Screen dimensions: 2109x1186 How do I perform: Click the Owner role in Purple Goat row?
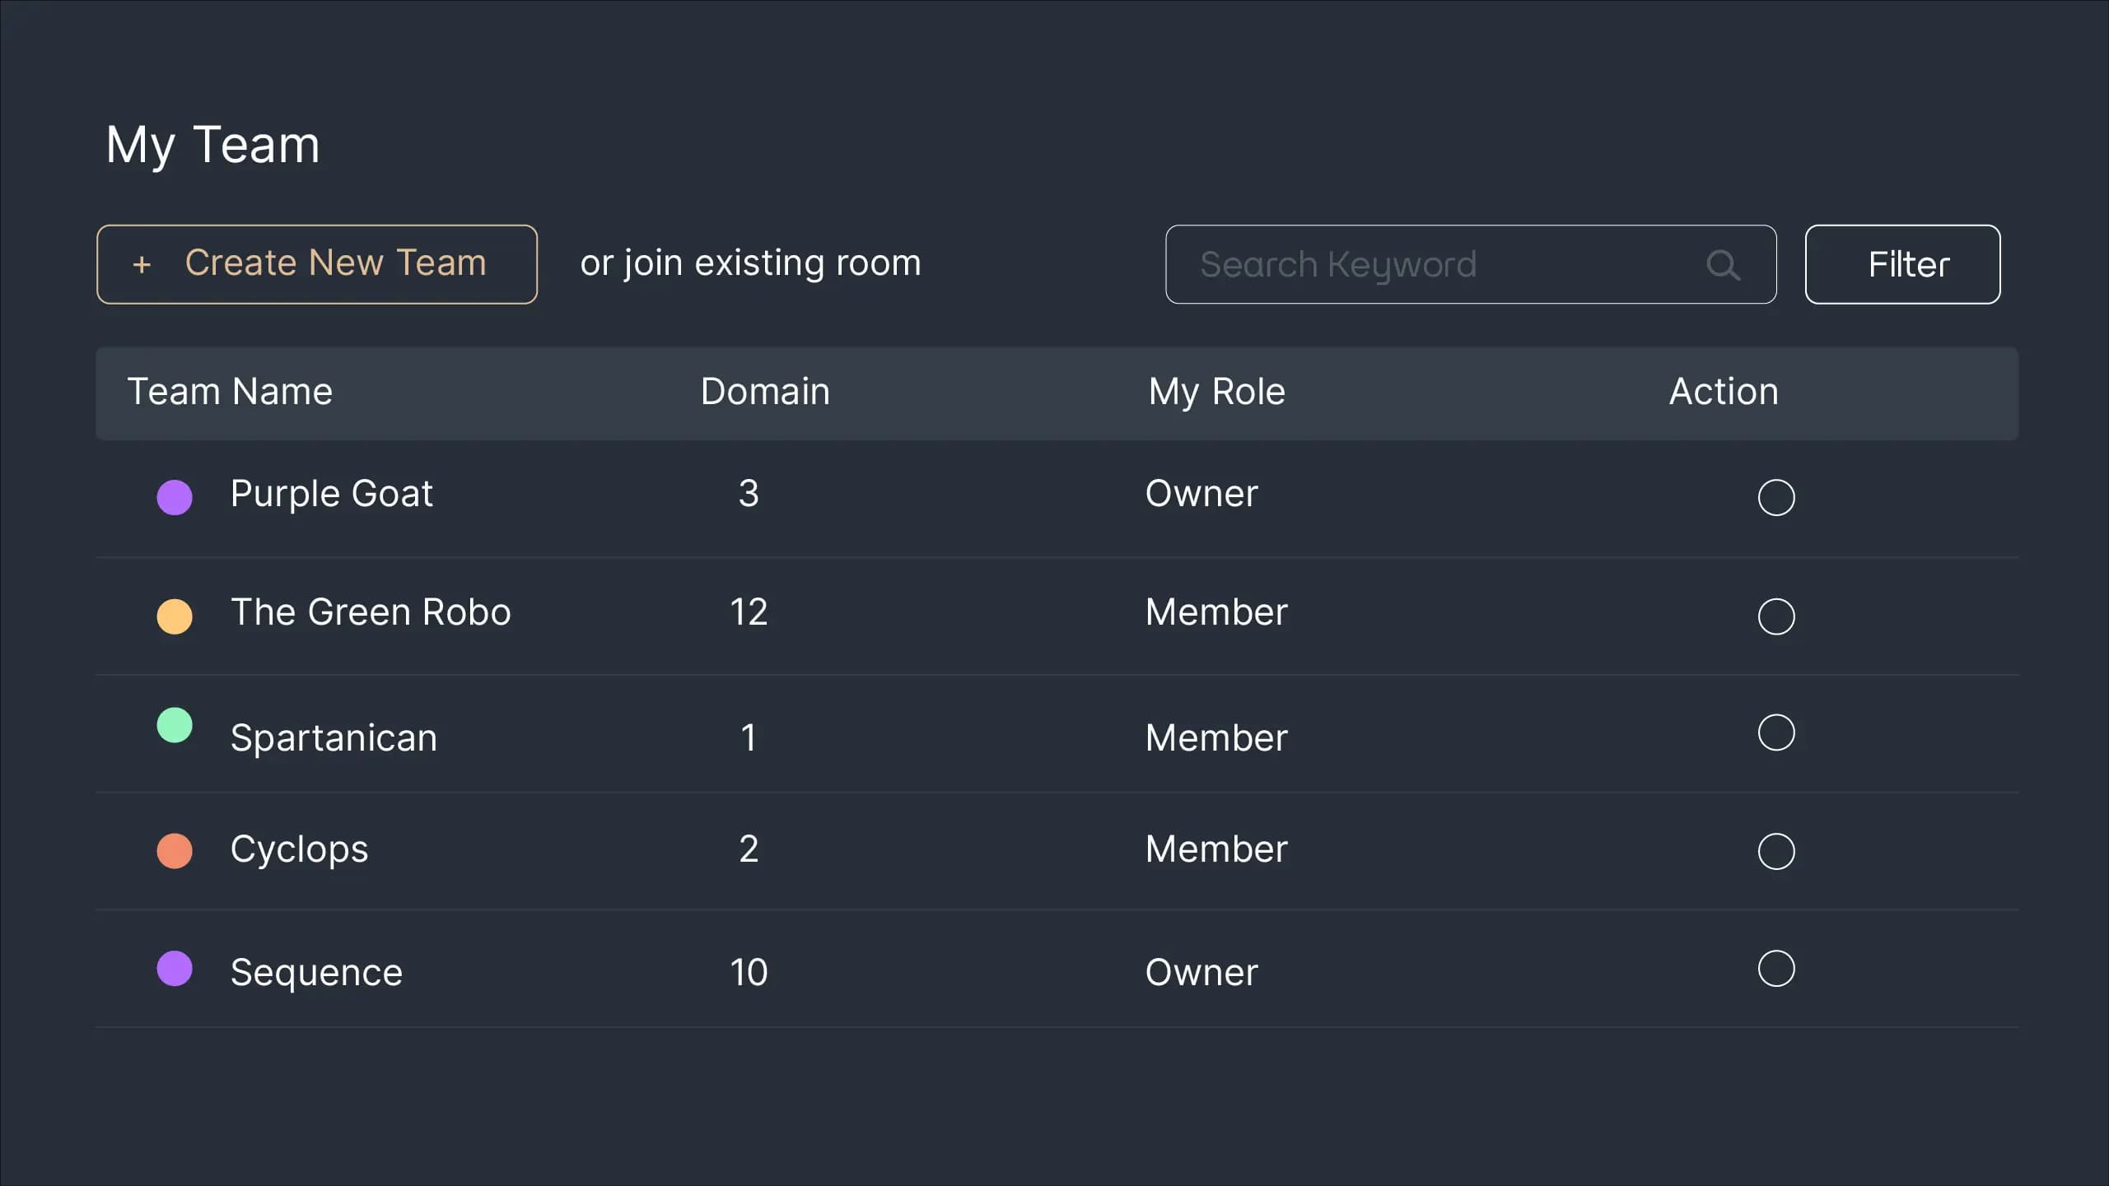click(1201, 494)
